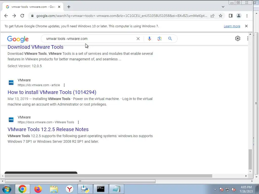Share this page using the share icon

click(212, 16)
